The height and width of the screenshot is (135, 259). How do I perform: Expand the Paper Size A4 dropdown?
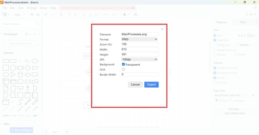pos(234,96)
